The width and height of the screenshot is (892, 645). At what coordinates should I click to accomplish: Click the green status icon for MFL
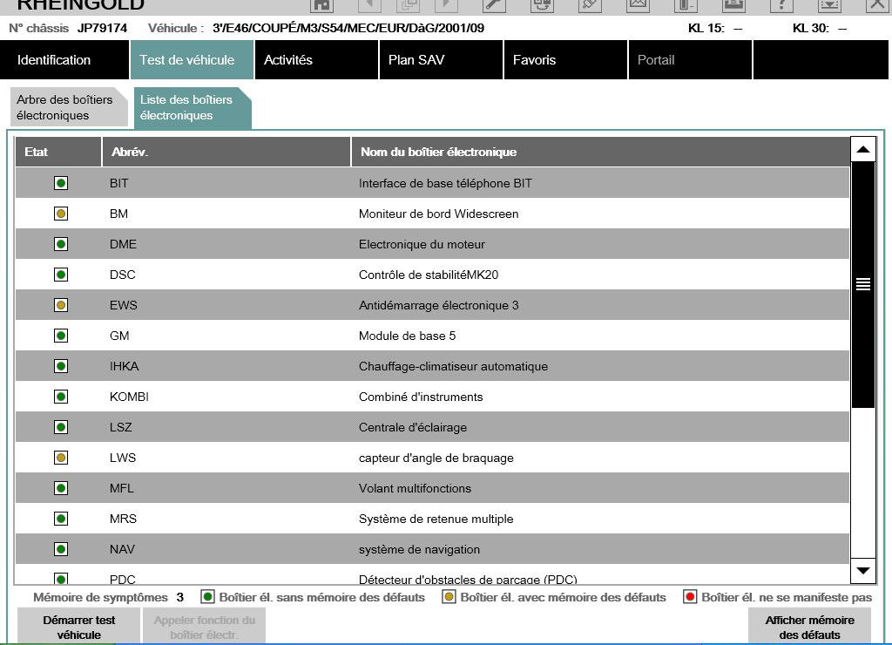click(61, 488)
